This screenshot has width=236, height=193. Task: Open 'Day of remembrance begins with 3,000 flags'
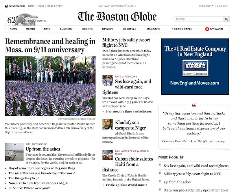(x=42, y=168)
